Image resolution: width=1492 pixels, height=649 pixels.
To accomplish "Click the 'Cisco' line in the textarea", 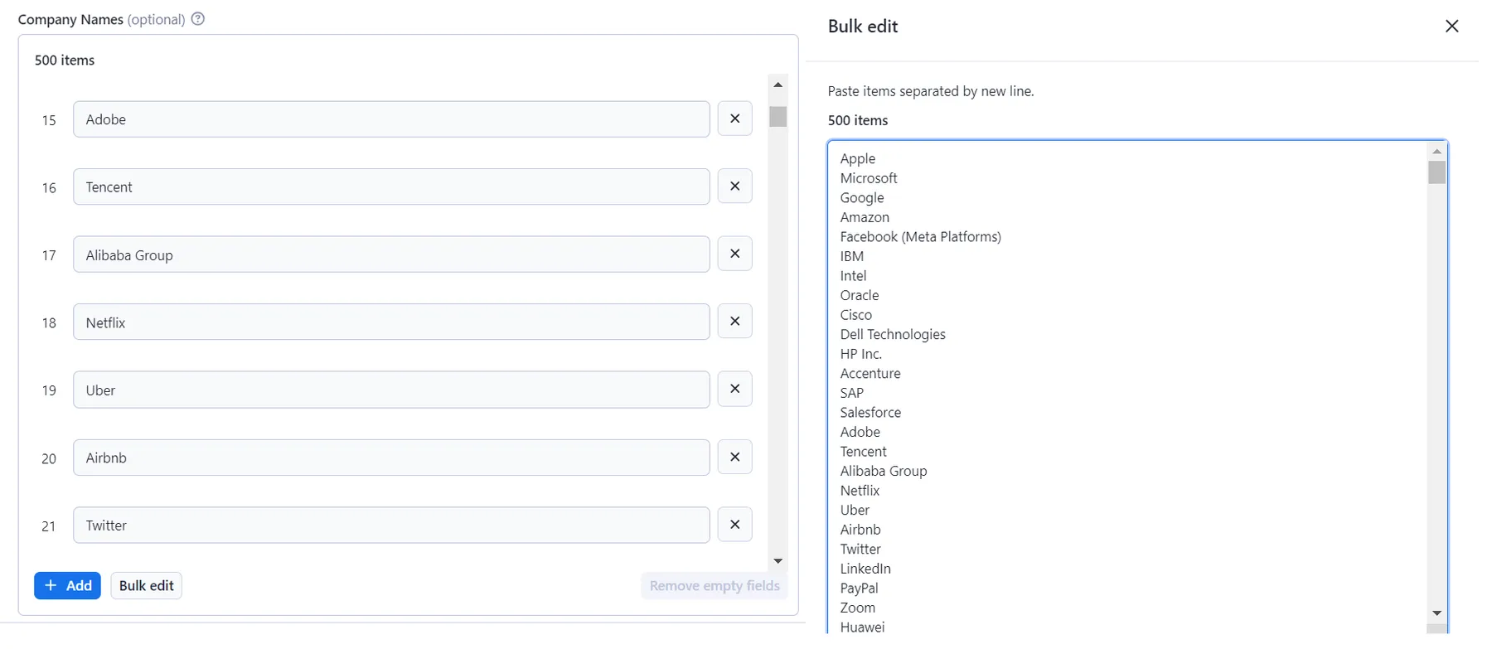I will 856,315.
